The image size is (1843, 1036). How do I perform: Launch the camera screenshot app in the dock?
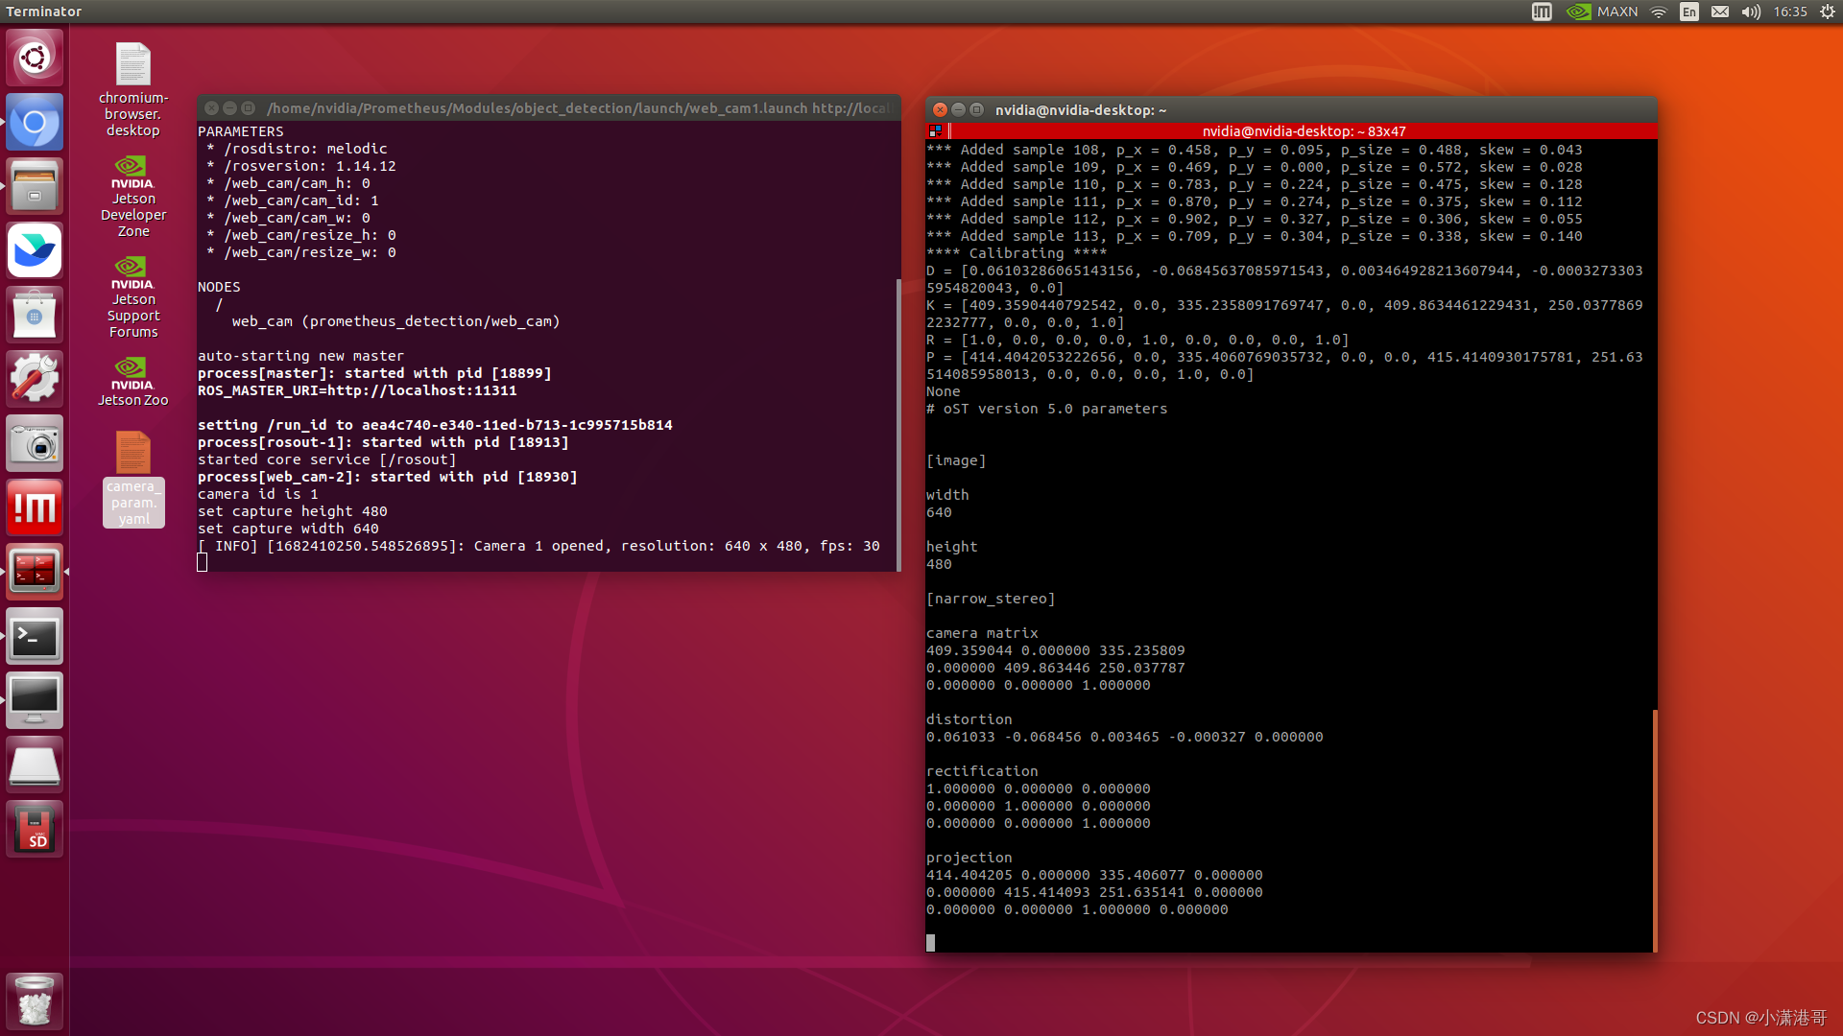click(35, 443)
